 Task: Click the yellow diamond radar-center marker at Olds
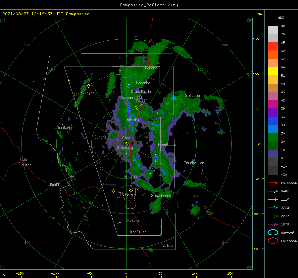pos(126,144)
